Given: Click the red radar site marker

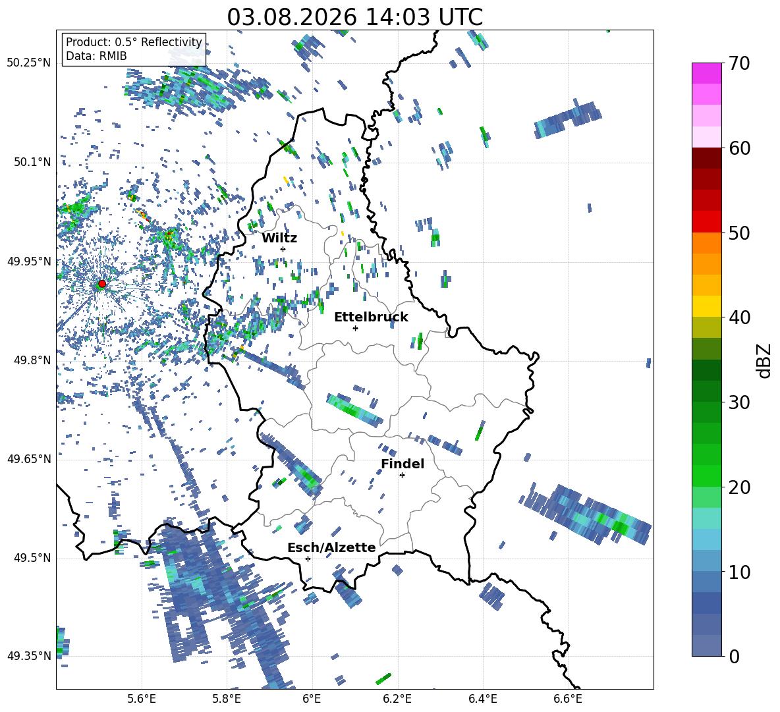Looking at the screenshot, I should [x=101, y=284].
